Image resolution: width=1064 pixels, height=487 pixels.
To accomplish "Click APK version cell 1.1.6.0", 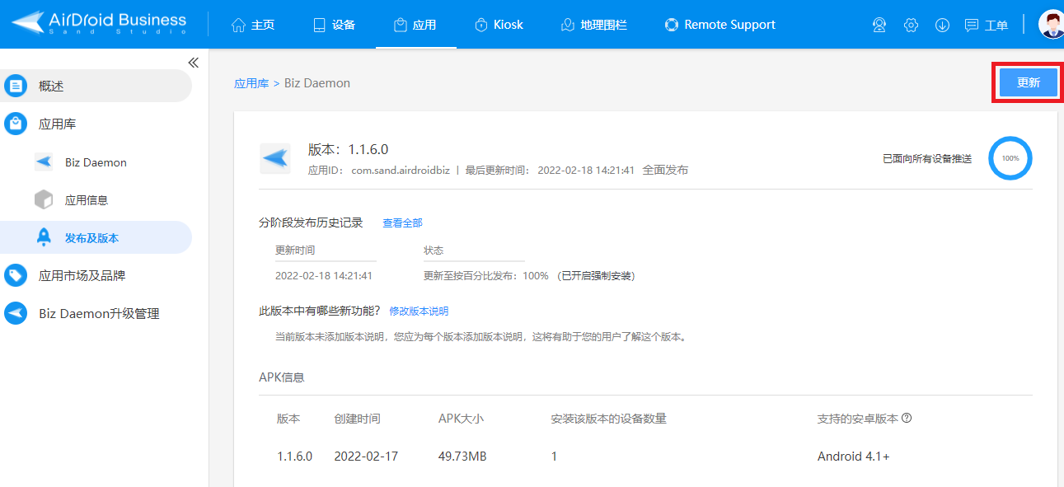I will [294, 456].
